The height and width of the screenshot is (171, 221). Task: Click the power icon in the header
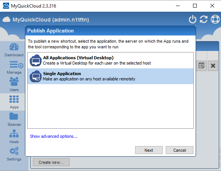pos(192,19)
